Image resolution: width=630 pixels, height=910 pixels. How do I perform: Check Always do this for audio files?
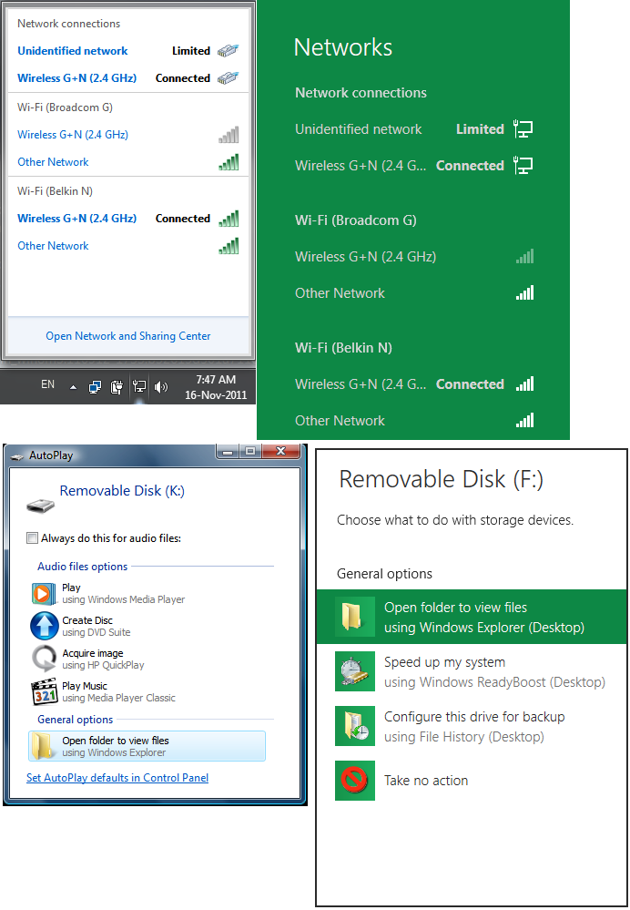pyautogui.click(x=33, y=538)
